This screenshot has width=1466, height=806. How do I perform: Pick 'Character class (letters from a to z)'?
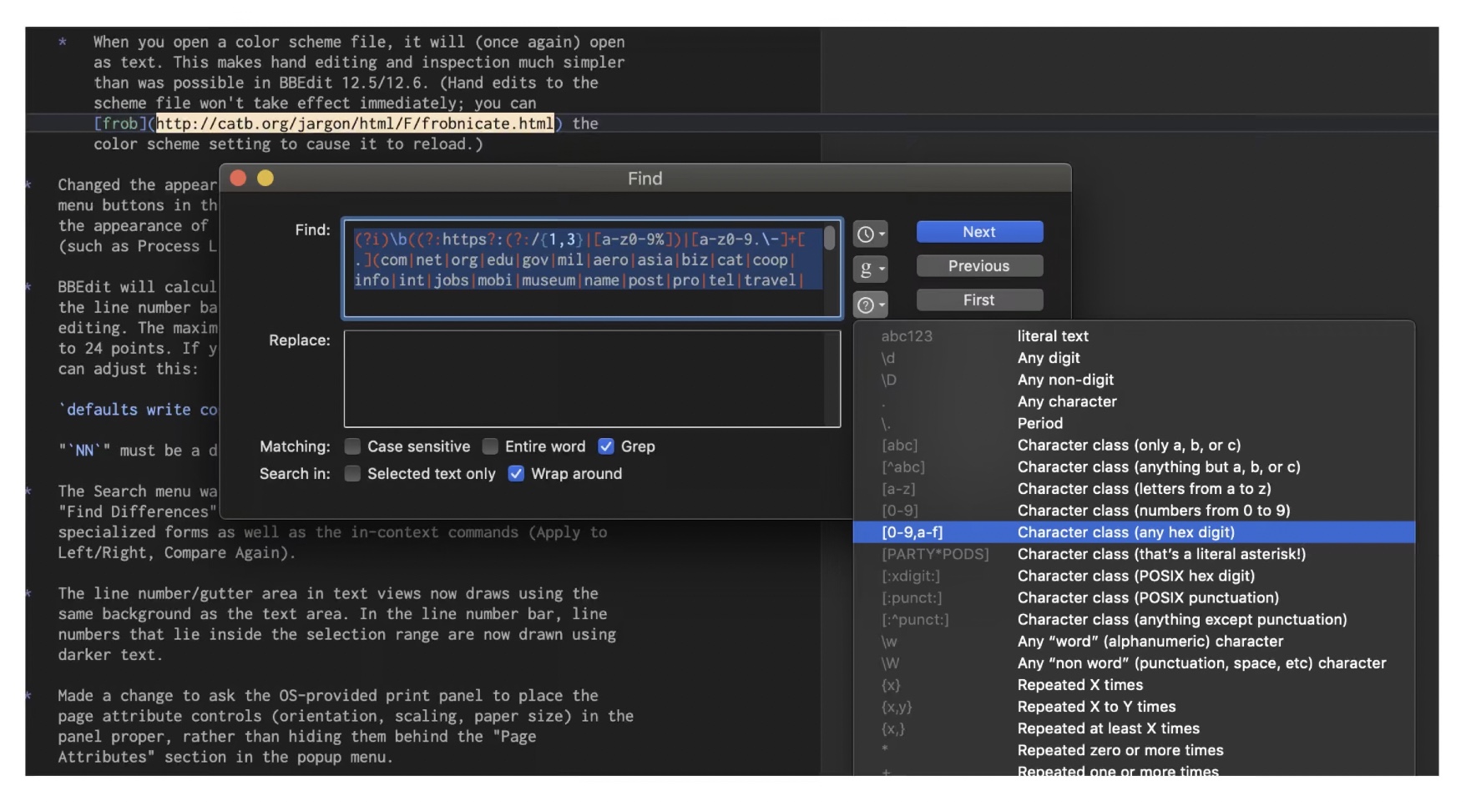(x=1134, y=489)
